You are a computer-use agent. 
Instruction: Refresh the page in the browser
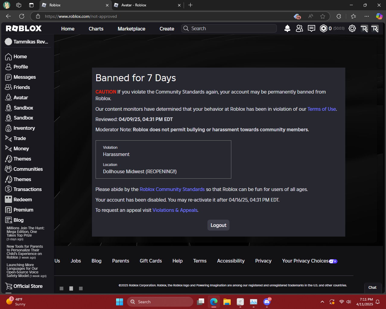(22, 16)
